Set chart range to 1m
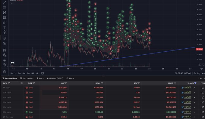The width and height of the screenshot is (205, 119). coord(28,73)
